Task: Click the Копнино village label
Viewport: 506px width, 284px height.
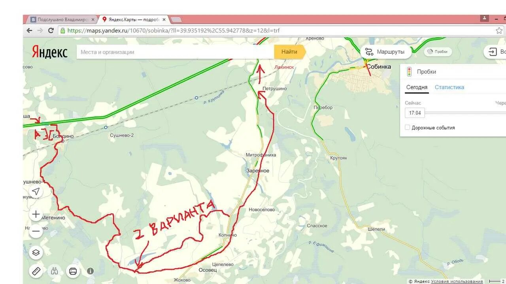Action: point(228,235)
